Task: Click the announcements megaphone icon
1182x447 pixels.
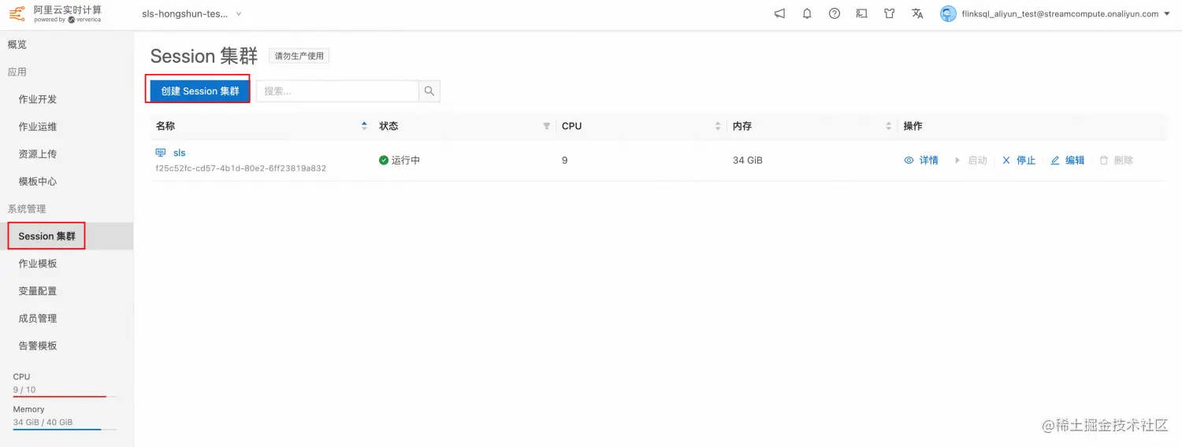Action: tap(779, 13)
